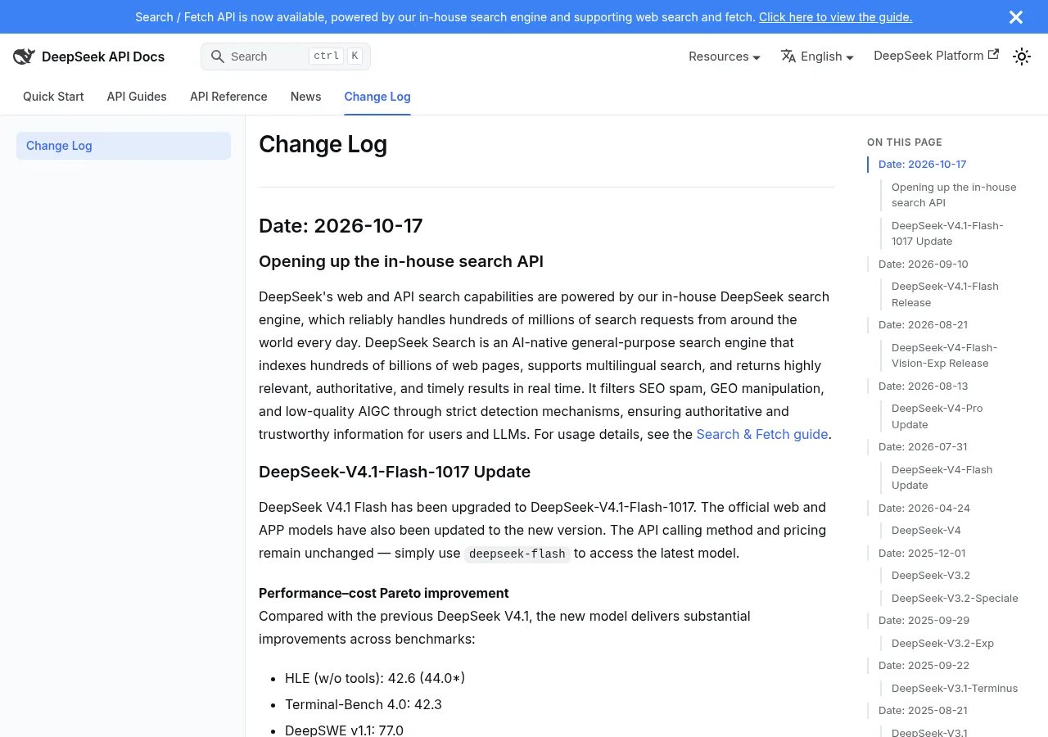The height and width of the screenshot is (737, 1048).
Task: Jump to Date: 2026-09-10 in outline
Action: pos(923,264)
